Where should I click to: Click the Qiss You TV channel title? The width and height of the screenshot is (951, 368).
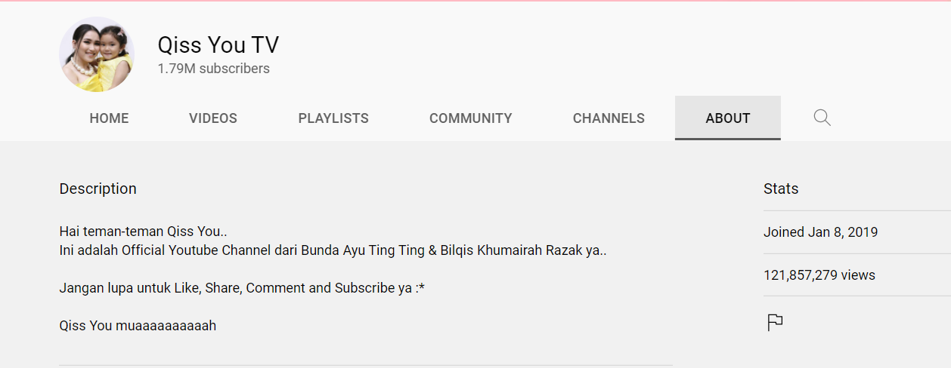pyautogui.click(x=218, y=45)
